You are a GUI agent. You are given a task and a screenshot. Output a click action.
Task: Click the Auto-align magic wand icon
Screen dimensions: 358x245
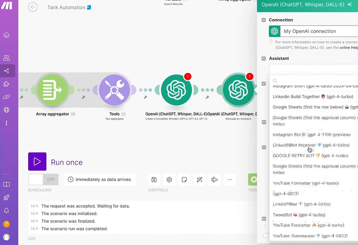(x=199, y=180)
